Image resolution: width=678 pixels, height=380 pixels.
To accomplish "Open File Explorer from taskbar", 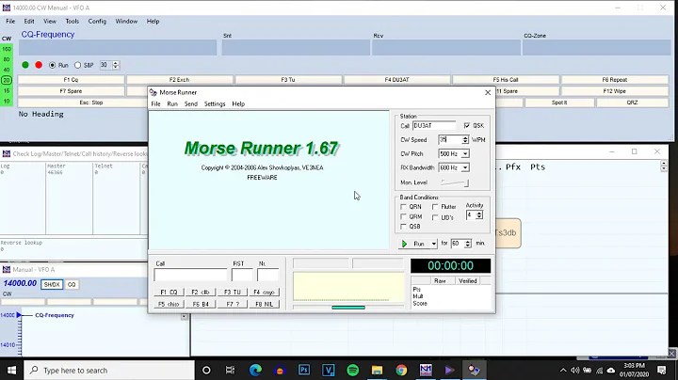I will (377, 370).
